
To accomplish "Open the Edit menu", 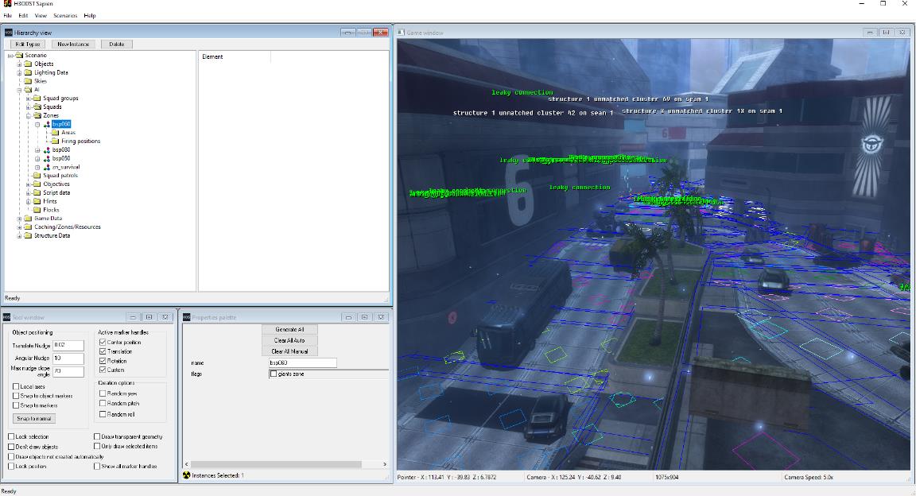I will pos(23,16).
